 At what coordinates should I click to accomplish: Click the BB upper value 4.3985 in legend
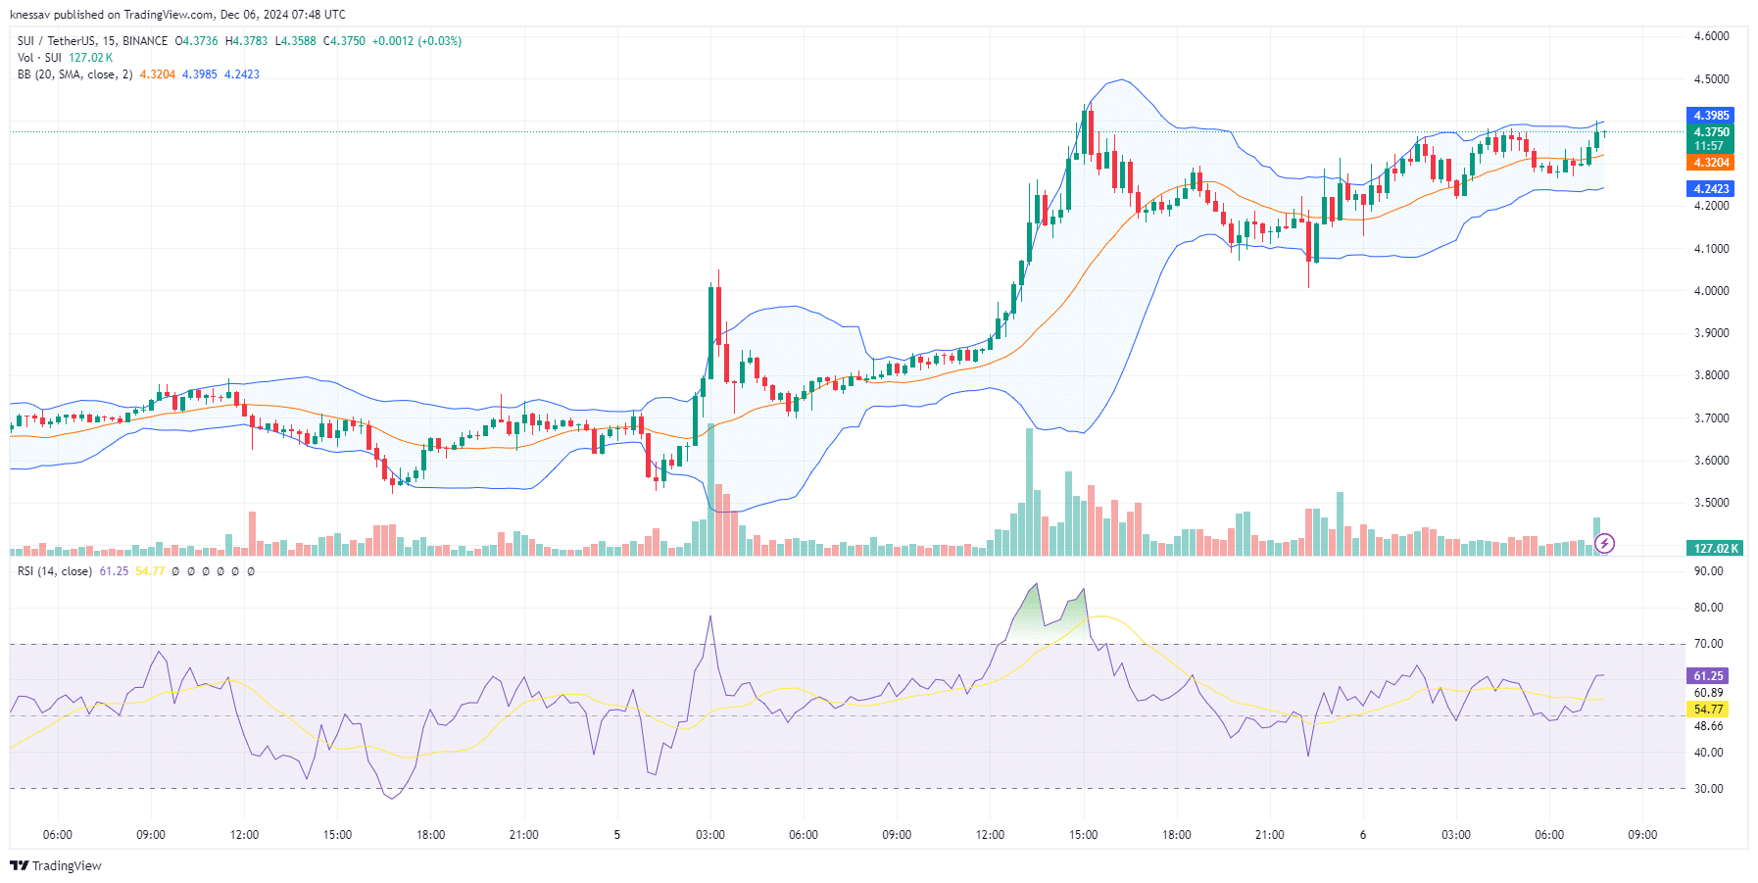tap(200, 74)
